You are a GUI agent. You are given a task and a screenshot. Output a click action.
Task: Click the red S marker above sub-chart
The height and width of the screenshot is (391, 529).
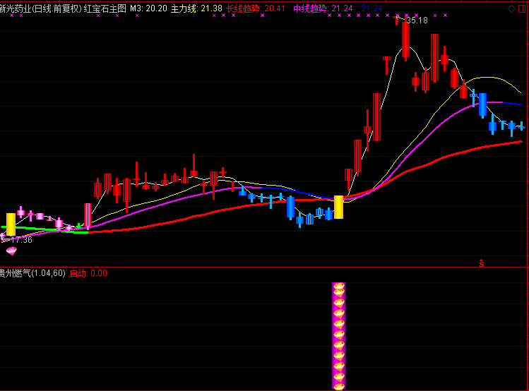tap(482, 263)
